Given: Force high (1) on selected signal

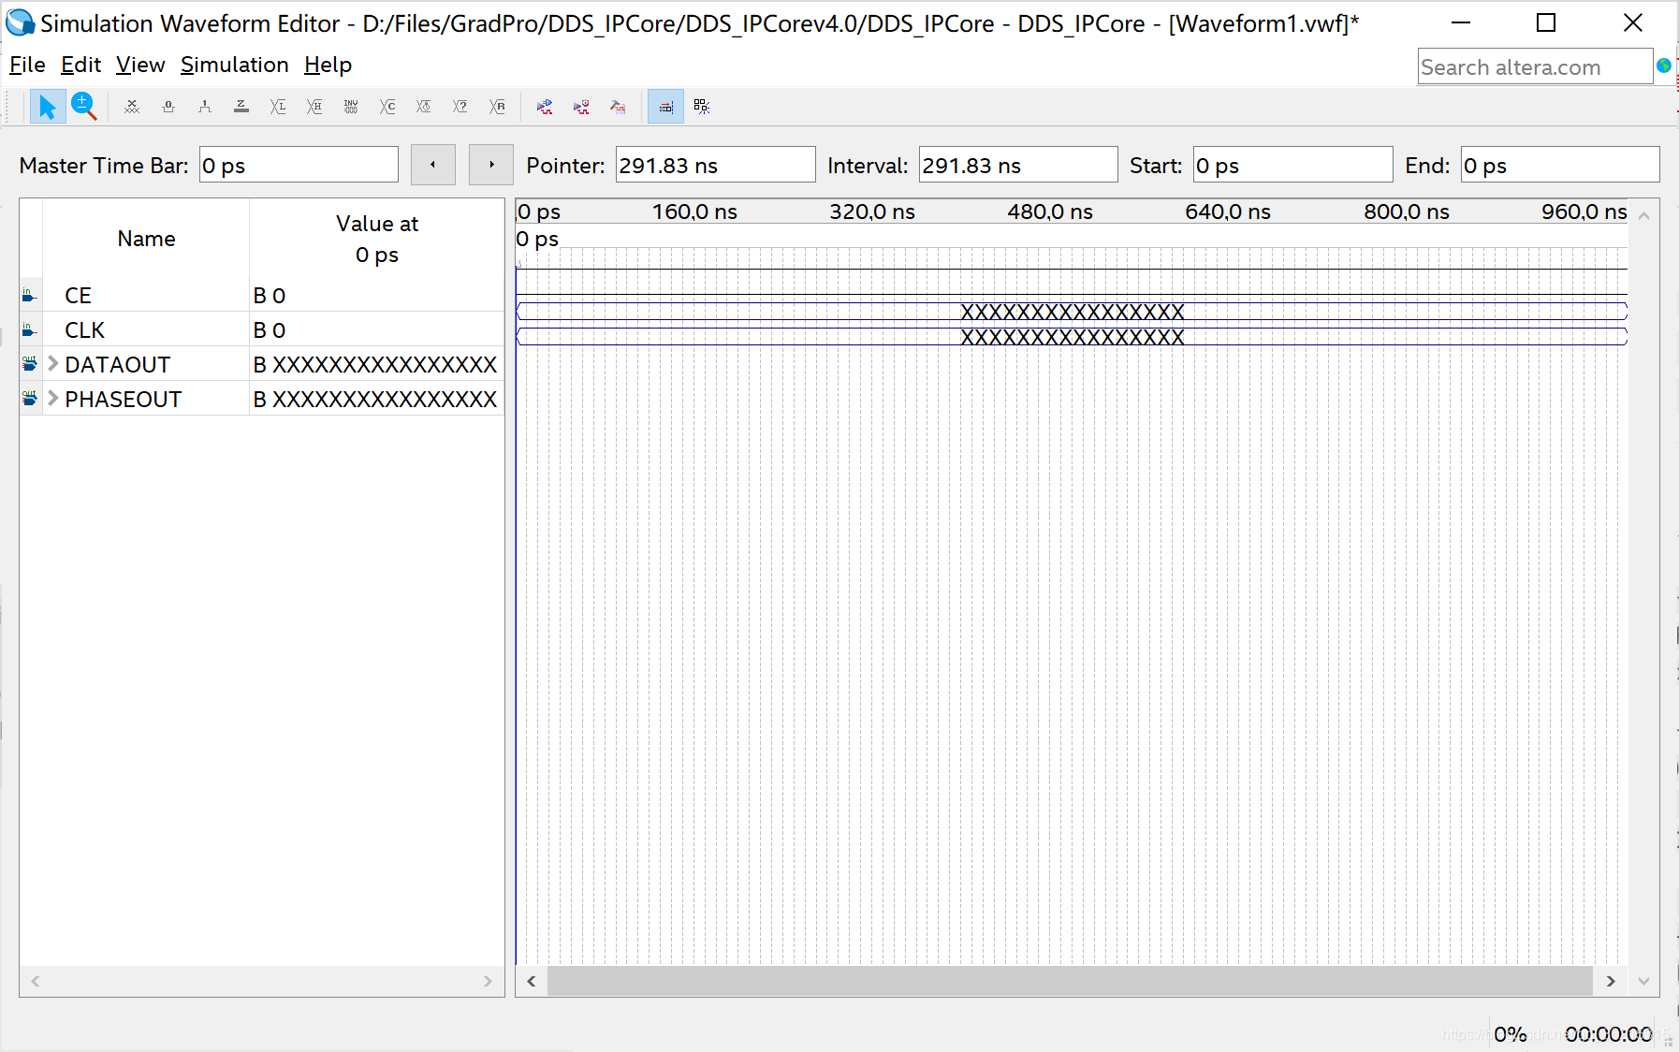Looking at the screenshot, I should tap(205, 107).
